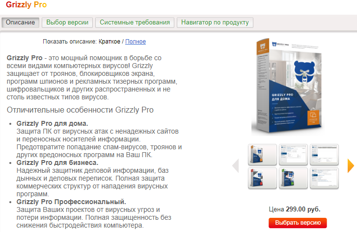The height and width of the screenshot is (232, 357).
Task: Open the top-row middle screenshot thumbnail
Action: (x=293, y=155)
